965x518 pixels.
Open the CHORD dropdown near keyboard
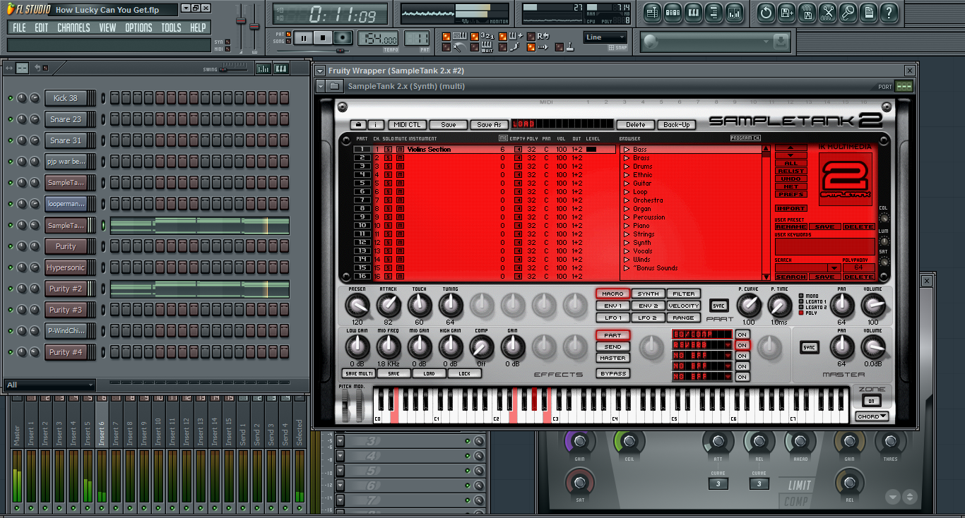tap(871, 416)
